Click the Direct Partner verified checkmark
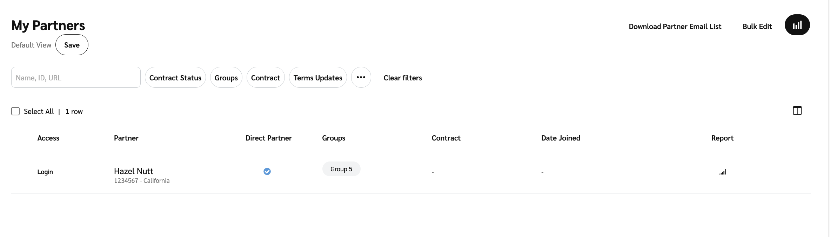This screenshot has width=830, height=237. [x=267, y=171]
